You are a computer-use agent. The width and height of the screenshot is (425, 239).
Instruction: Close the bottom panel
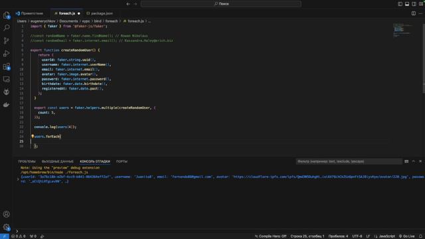click(420, 161)
